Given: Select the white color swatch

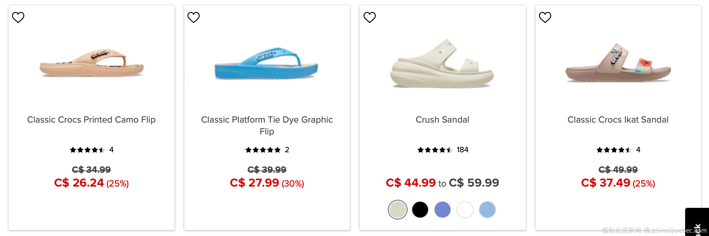Looking at the screenshot, I should (x=465, y=210).
